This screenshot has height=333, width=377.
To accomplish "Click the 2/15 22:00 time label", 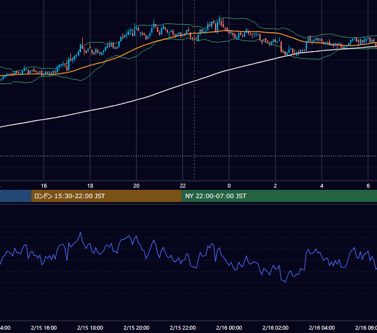I will point(183,327).
